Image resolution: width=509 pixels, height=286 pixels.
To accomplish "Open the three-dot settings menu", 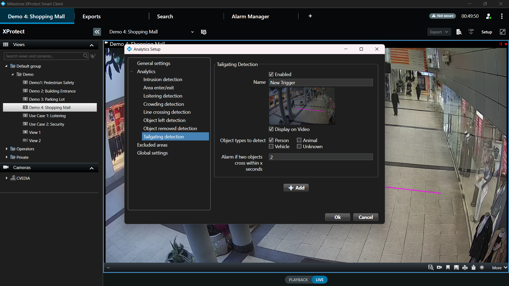I will (x=502, y=16).
